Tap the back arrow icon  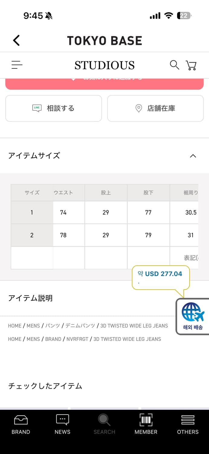[17, 40]
